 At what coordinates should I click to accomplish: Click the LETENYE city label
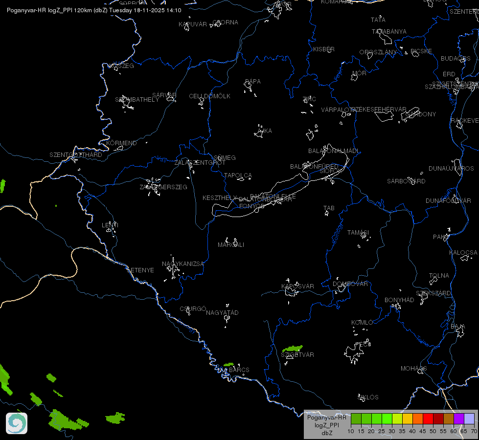[140, 270]
